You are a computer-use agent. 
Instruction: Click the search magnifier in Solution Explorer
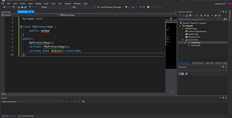click(x=225, y=19)
